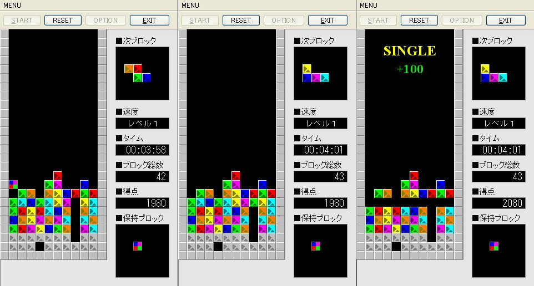Click 得点 label in middle window
This screenshot has width=534, height=286.
click(x=305, y=191)
